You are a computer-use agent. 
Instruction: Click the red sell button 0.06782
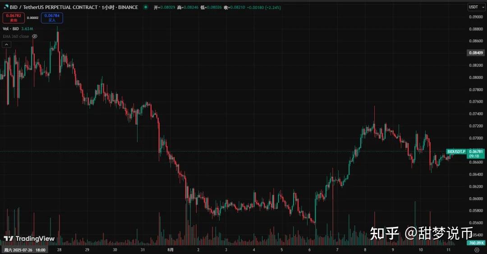[13, 18]
